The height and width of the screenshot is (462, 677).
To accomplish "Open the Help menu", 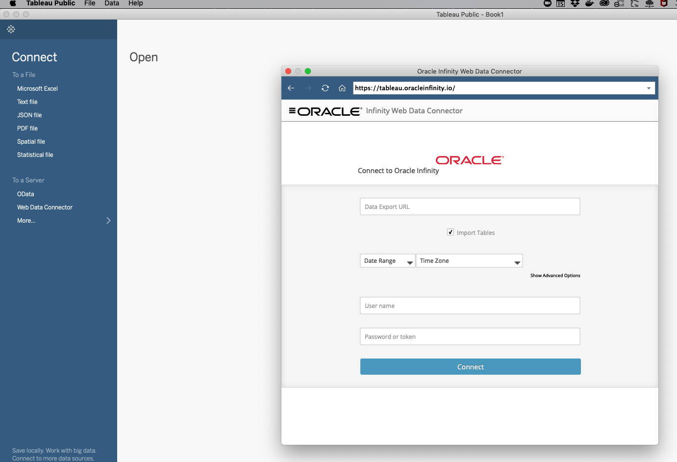I will (x=136, y=3).
